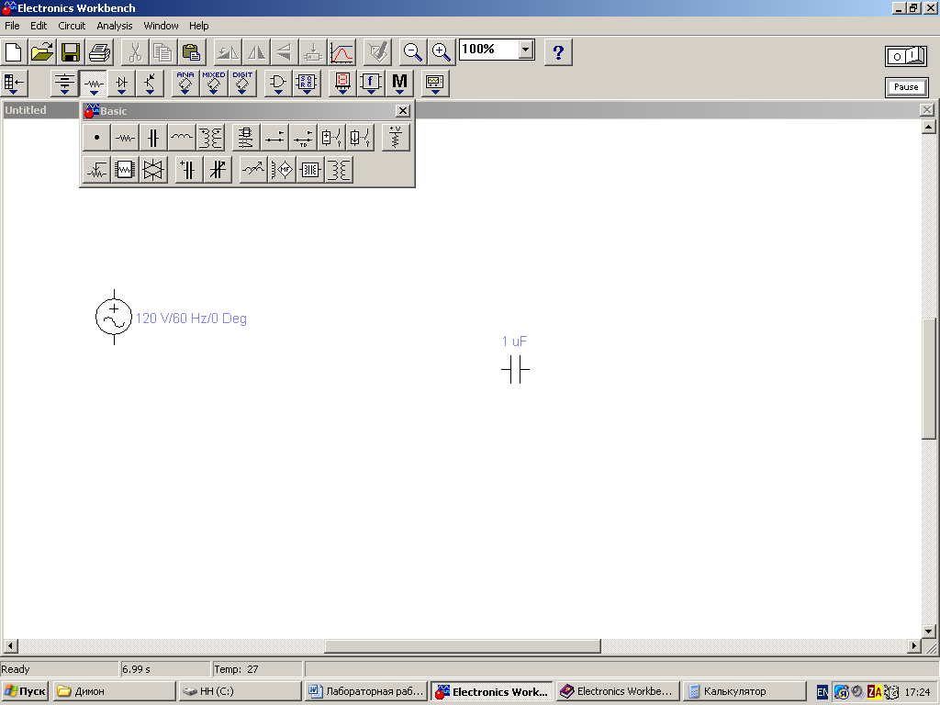The width and height of the screenshot is (940, 705).
Task: Toggle the simulation power switch
Action: coord(906,56)
